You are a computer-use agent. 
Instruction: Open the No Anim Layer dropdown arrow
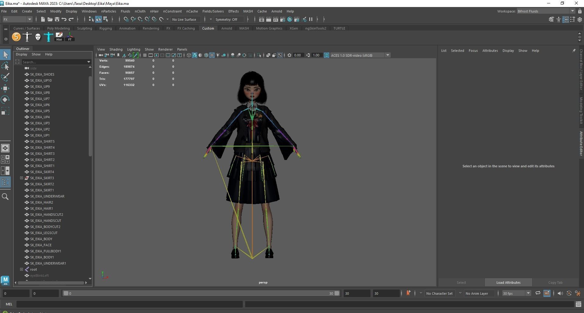tap(460, 293)
